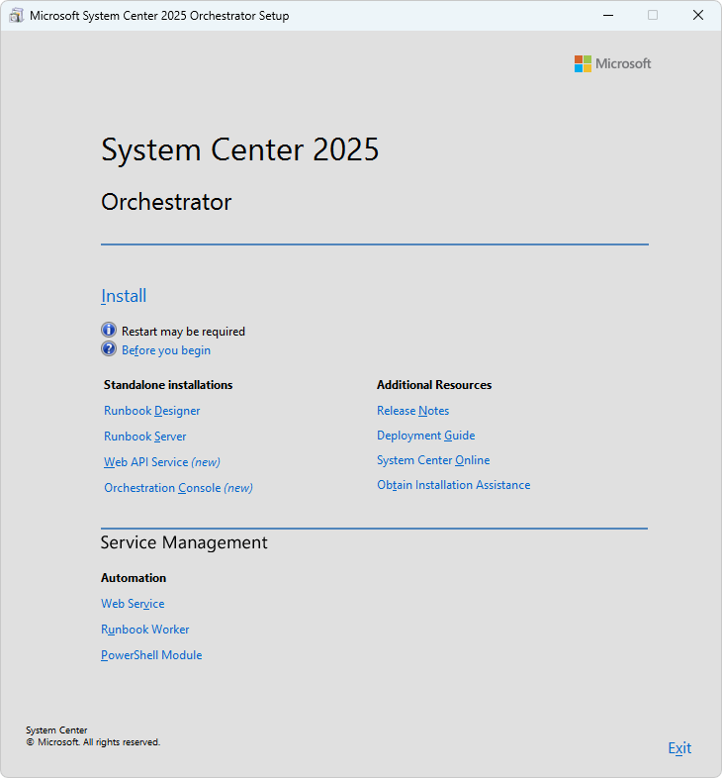The height and width of the screenshot is (778, 722).
Task: Click the Microsoft All rights reserved notice
Action: pos(93,742)
